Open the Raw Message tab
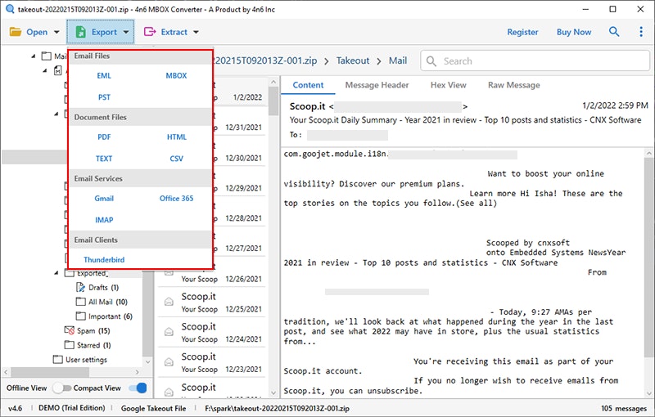This screenshot has height=417, width=655. tap(514, 85)
